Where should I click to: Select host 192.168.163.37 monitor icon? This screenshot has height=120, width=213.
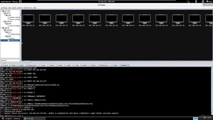click(x=95, y=19)
